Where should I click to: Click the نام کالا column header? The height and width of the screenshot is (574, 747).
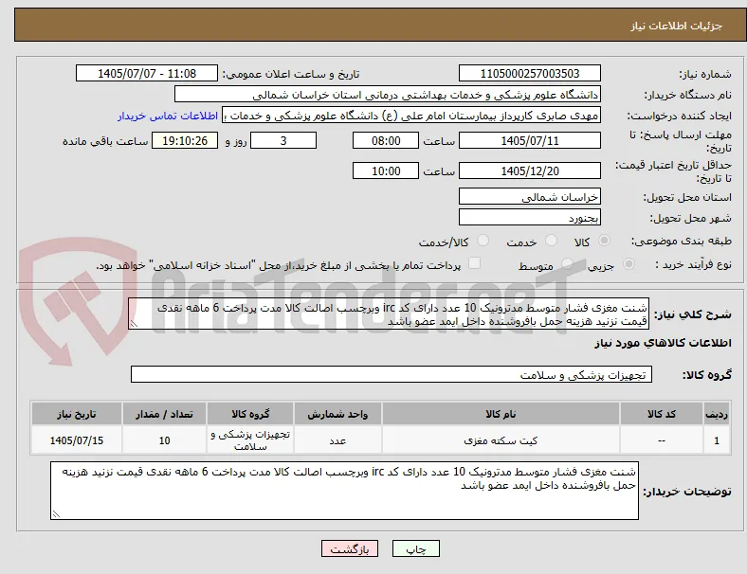click(501, 414)
